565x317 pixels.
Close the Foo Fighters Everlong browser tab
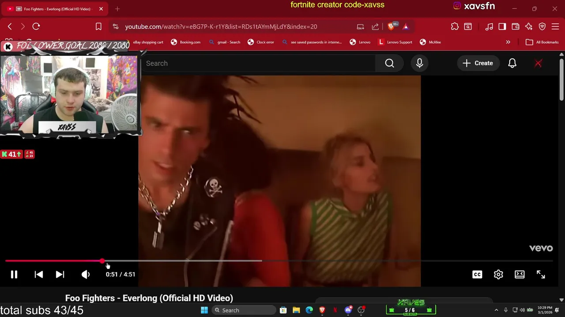point(101,9)
